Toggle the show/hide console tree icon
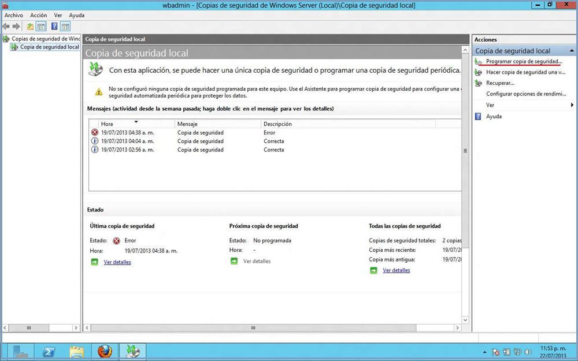578x361 pixels. click(41, 27)
